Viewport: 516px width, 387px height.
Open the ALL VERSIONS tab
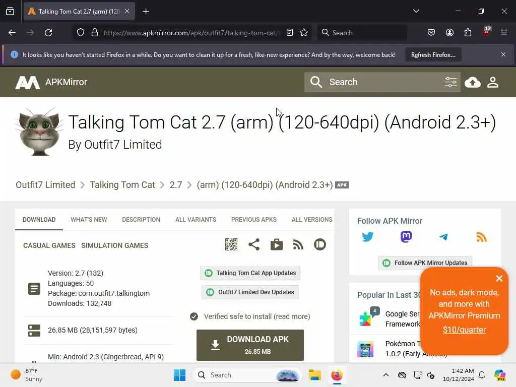pyautogui.click(x=312, y=220)
